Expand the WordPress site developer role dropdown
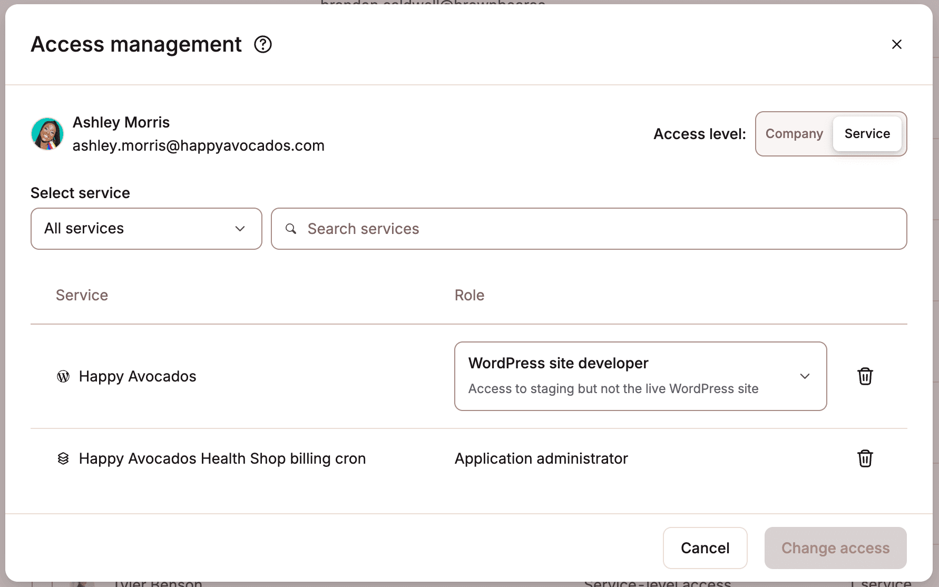The height and width of the screenshot is (587, 939). point(805,376)
